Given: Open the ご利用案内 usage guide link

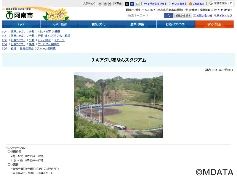Looking at the screenshot, I should tap(198, 4).
